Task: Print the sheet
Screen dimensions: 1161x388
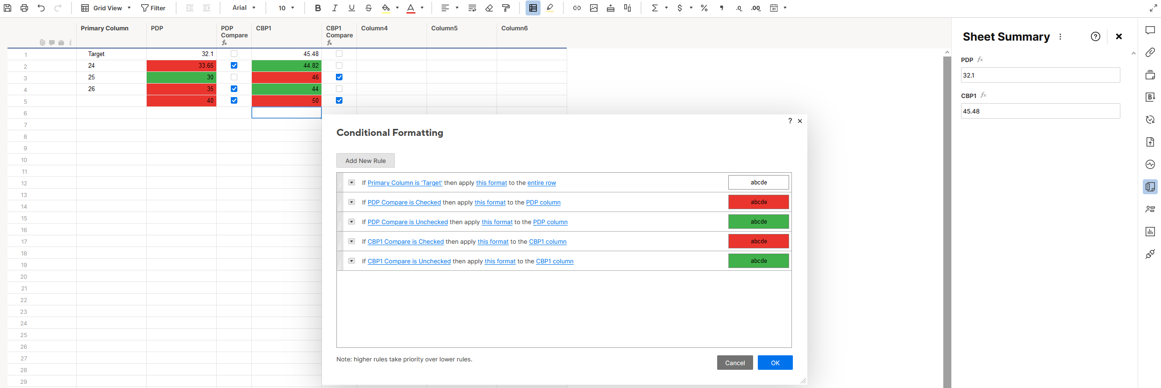Action: [24, 8]
